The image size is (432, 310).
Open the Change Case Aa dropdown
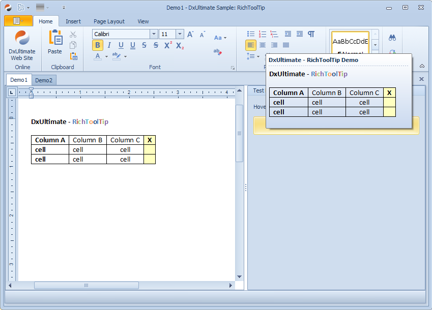click(220, 38)
